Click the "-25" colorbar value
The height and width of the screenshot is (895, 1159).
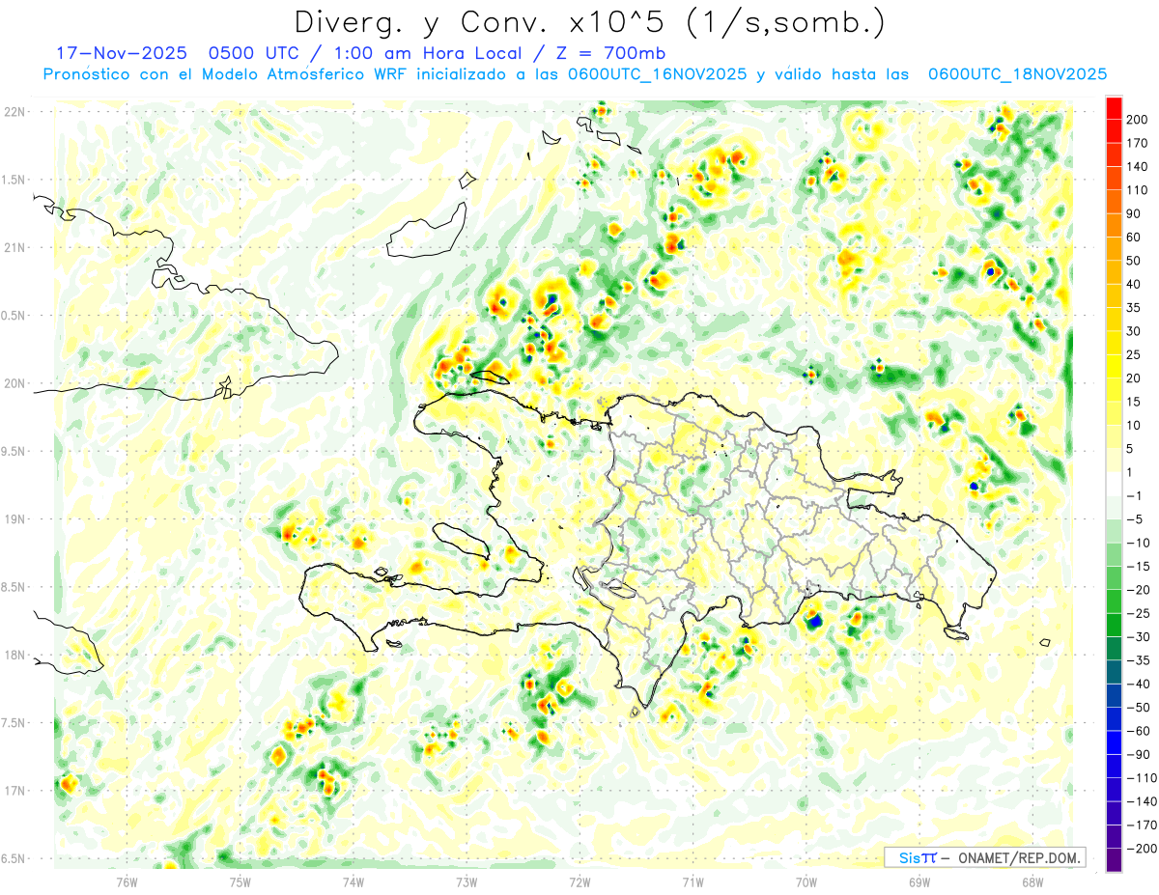click(1139, 613)
